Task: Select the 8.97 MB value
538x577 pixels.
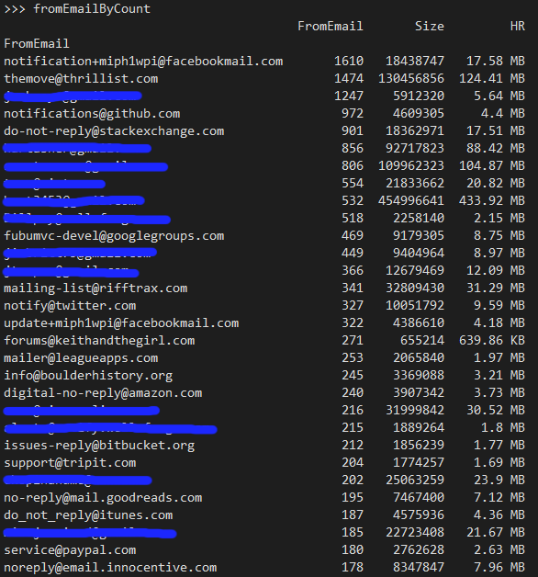Action: (499, 254)
